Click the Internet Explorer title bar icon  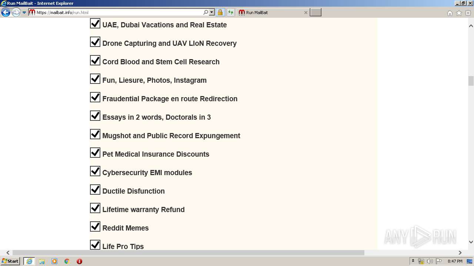pos(4,3)
